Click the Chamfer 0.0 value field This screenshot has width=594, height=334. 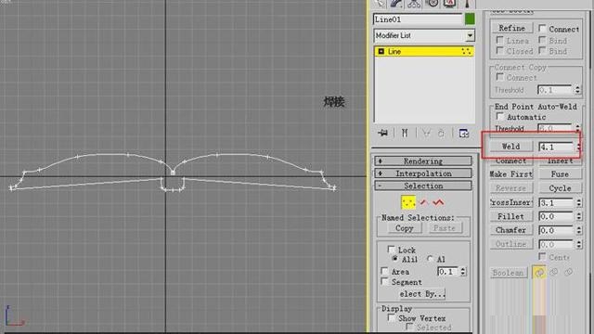pos(556,231)
